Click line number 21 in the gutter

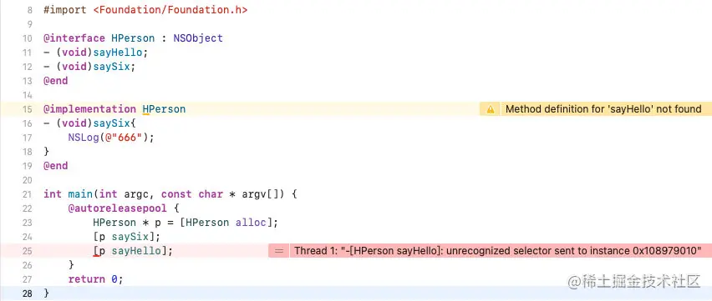point(28,194)
